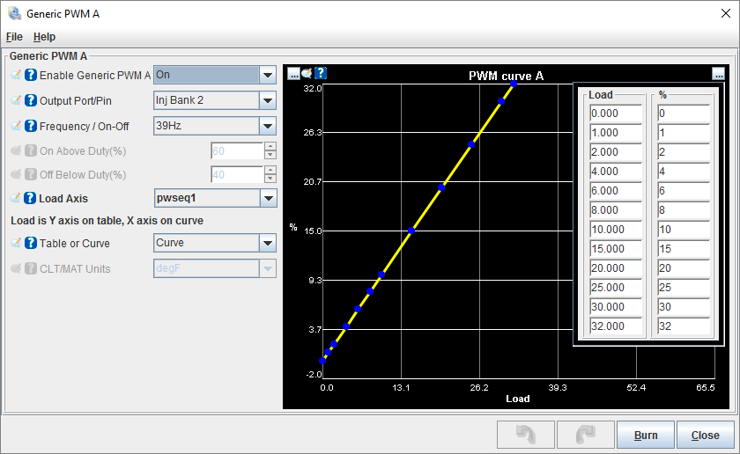Open the options button at graph top-left
Screen dimensions: 740x454
293,73
